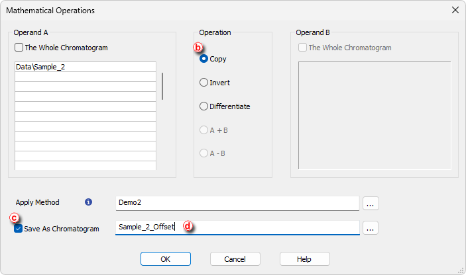Browse for Save As Chromatogram file

pos(371,228)
